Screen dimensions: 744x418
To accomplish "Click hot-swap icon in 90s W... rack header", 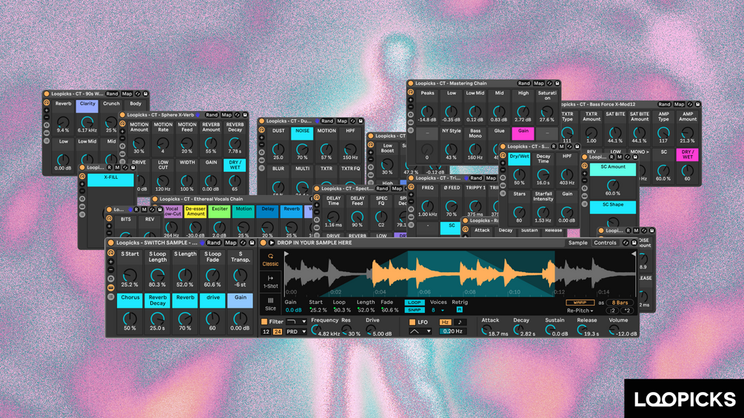I will (x=138, y=94).
